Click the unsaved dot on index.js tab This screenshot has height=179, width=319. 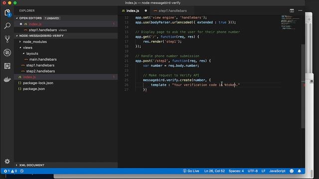point(146,10)
